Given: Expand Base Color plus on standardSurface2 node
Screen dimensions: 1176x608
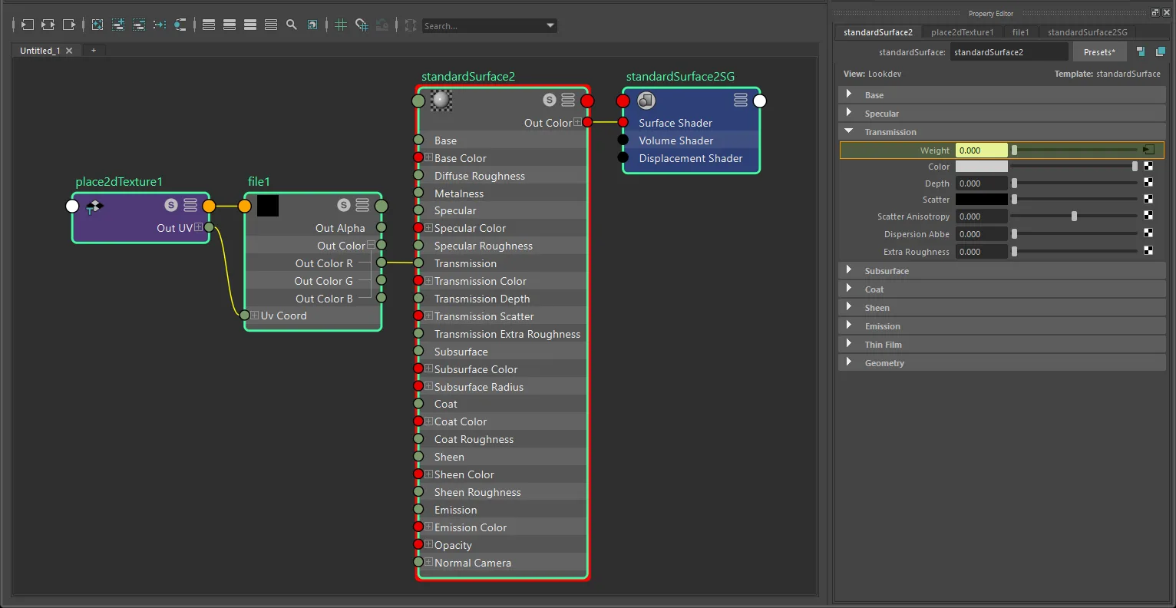Looking at the screenshot, I should pos(429,157).
